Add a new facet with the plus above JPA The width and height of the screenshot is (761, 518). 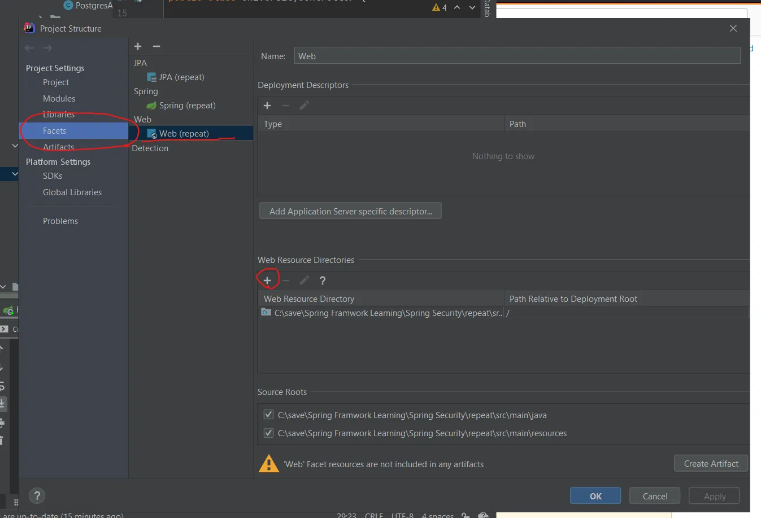138,46
